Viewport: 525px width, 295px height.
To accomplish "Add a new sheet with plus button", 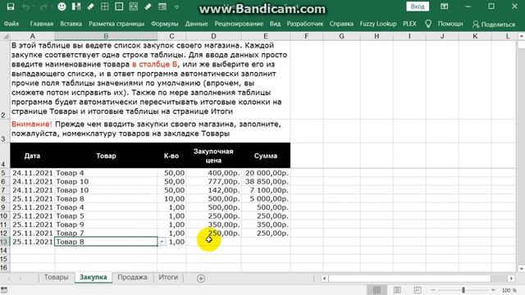I will 201,279.
